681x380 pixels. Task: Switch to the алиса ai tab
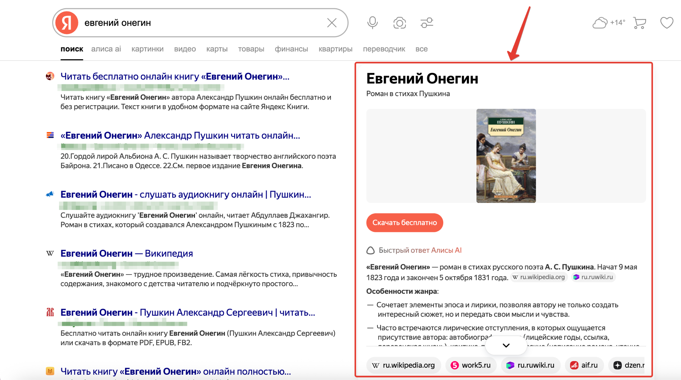[106, 49]
